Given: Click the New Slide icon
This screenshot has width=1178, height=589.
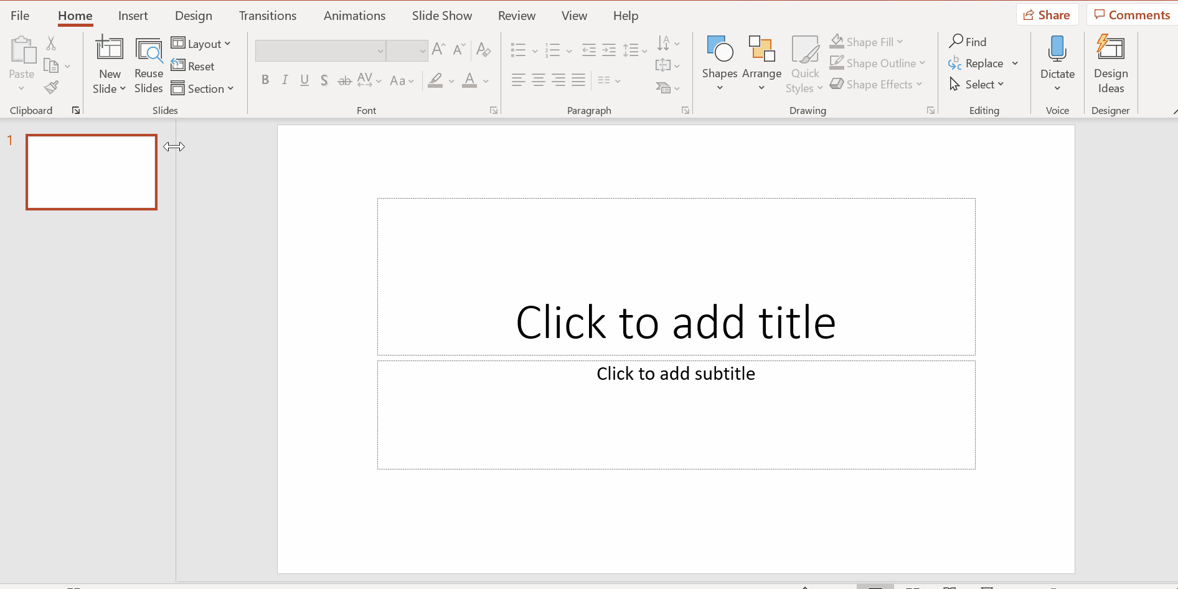Looking at the screenshot, I should [x=110, y=50].
